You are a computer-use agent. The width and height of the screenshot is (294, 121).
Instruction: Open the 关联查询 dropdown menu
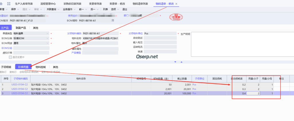pyautogui.click(x=53, y=9)
